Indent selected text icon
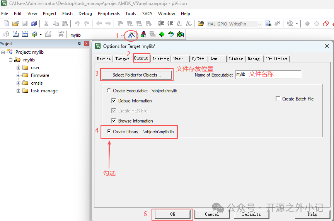The width and height of the screenshot is (334, 221). 161,24
